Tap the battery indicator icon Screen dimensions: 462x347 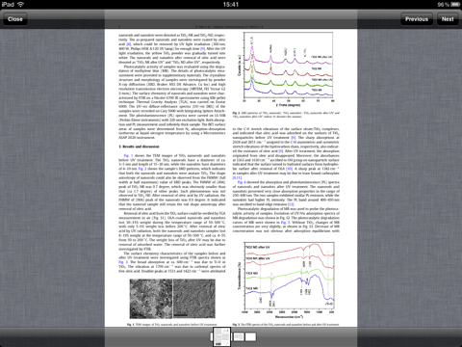click(x=455, y=5)
